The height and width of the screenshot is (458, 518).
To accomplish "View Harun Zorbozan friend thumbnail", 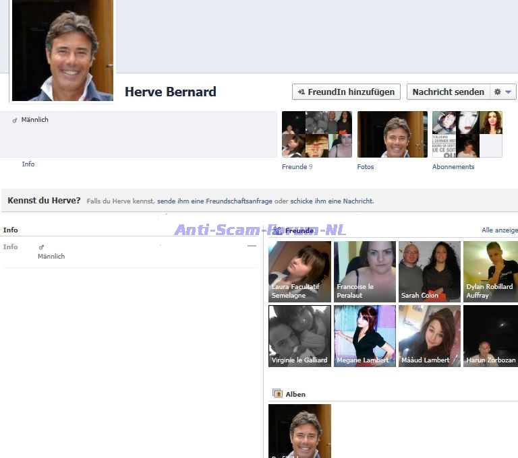I will tap(490, 335).
